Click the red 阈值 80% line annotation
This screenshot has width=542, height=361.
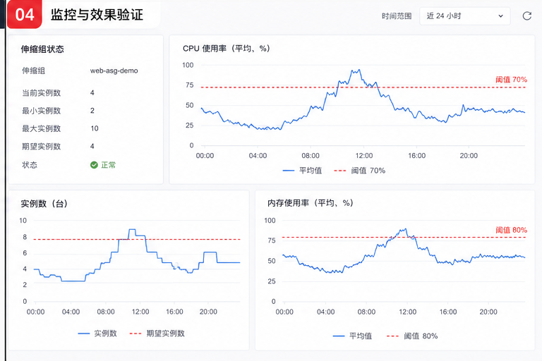click(511, 230)
